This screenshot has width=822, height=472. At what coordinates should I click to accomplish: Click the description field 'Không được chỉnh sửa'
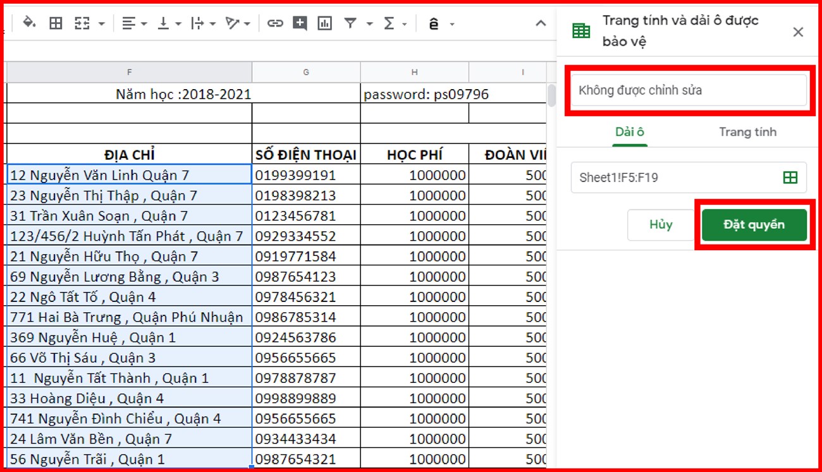689,90
